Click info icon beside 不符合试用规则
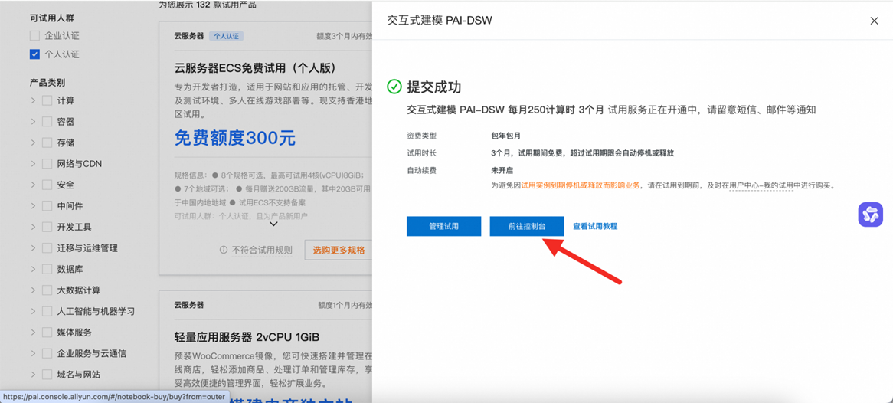 (x=224, y=250)
